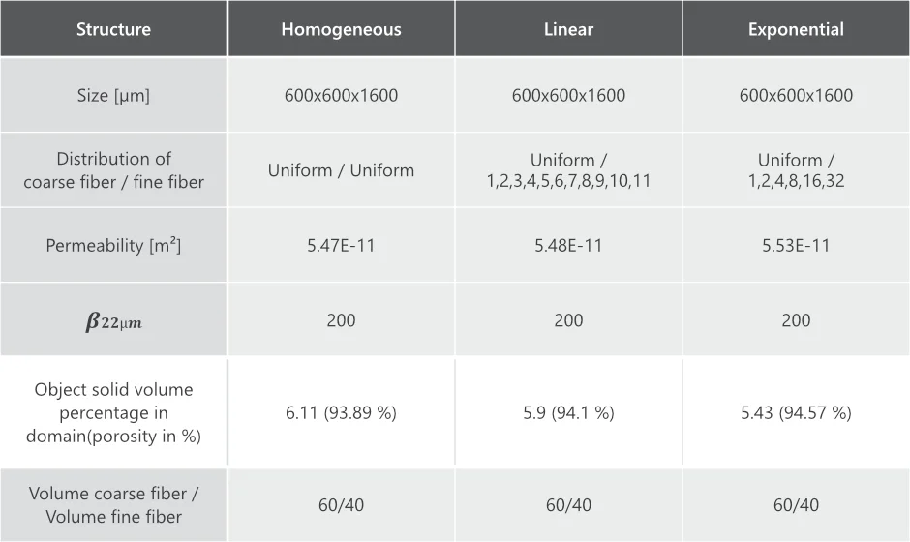Click the Object solid volume percentage label
The width and height of the screenshot is (910, 542).
click(113, 412)
